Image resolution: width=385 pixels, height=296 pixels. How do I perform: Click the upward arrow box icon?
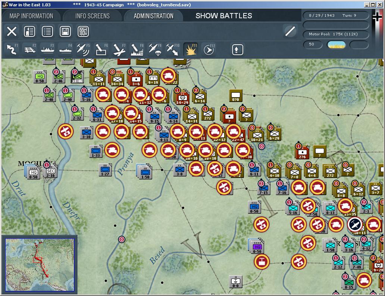click(x=237, y=50)
